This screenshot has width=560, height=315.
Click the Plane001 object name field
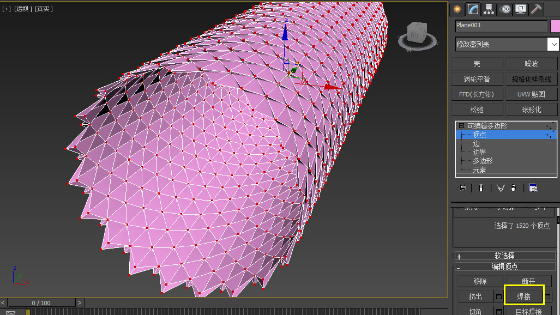(x=501, y=26)
